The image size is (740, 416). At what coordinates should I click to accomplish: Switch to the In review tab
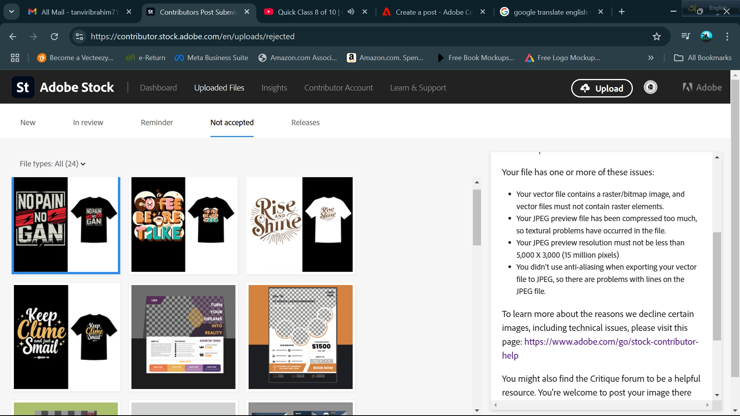coord(88,122)
